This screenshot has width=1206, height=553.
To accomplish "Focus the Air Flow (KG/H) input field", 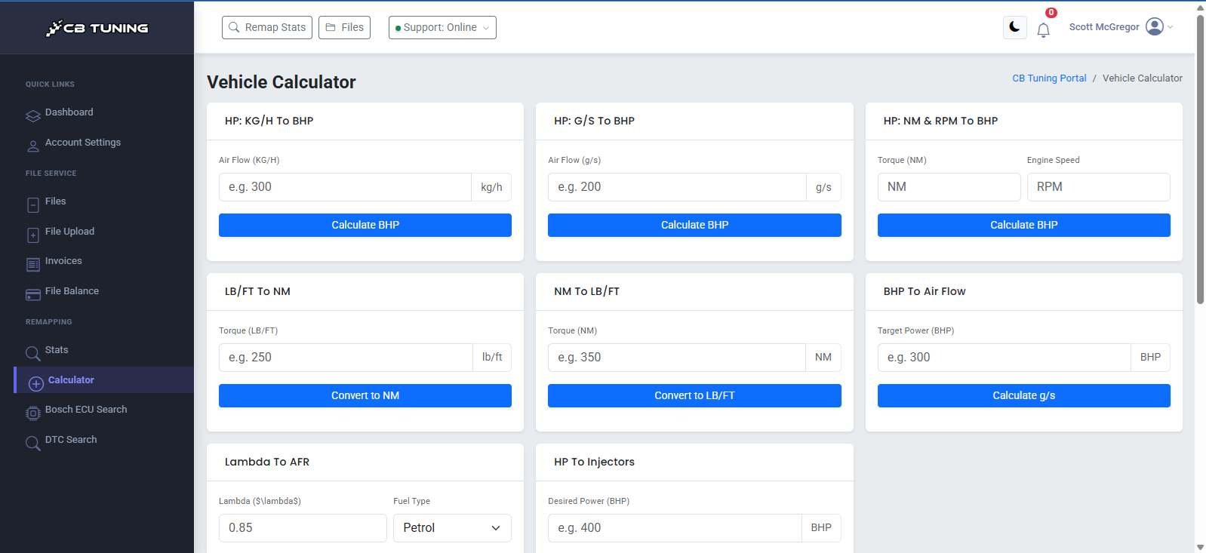I will (345, 187).
